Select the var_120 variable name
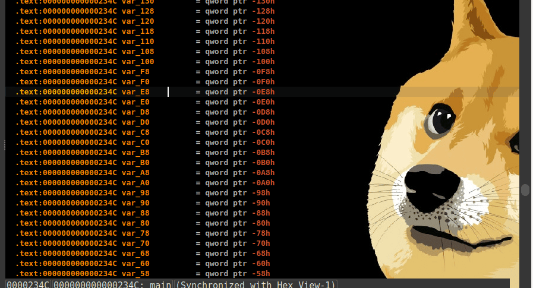The height and width of the screenshot is (288, 533). [x=138, y=21]
